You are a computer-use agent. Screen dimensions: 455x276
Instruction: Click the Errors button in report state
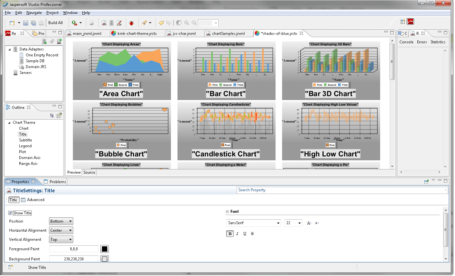(422, 42)
